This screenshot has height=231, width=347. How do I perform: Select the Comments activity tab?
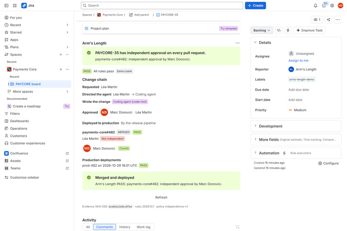pos(105,227)
